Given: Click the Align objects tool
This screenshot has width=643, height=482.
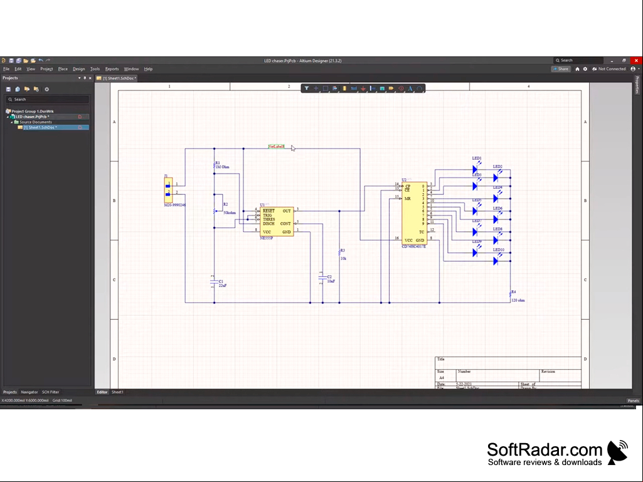Looking at the screenshot, I should pos(334,88).
